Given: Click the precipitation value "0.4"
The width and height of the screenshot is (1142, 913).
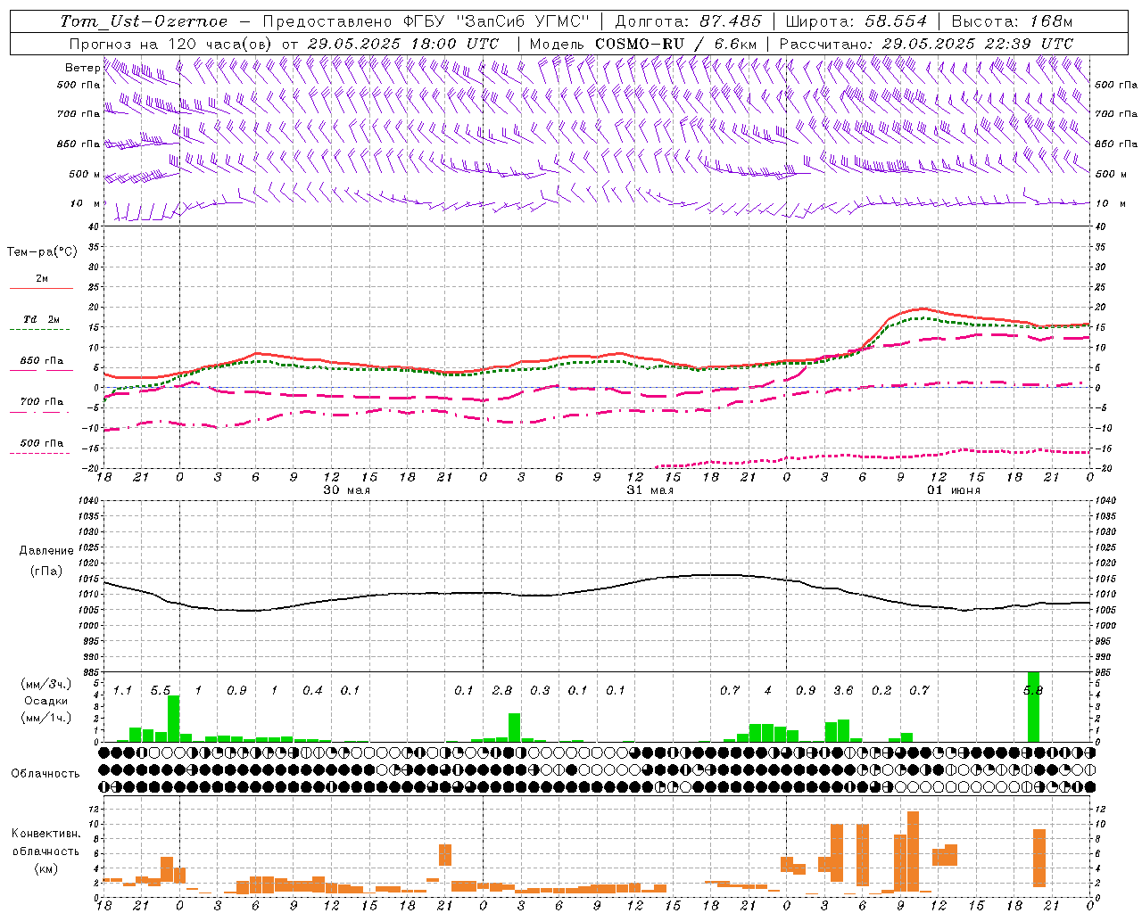Looking at the screenshot, I should pyautogui.click(x=312, y=691).
